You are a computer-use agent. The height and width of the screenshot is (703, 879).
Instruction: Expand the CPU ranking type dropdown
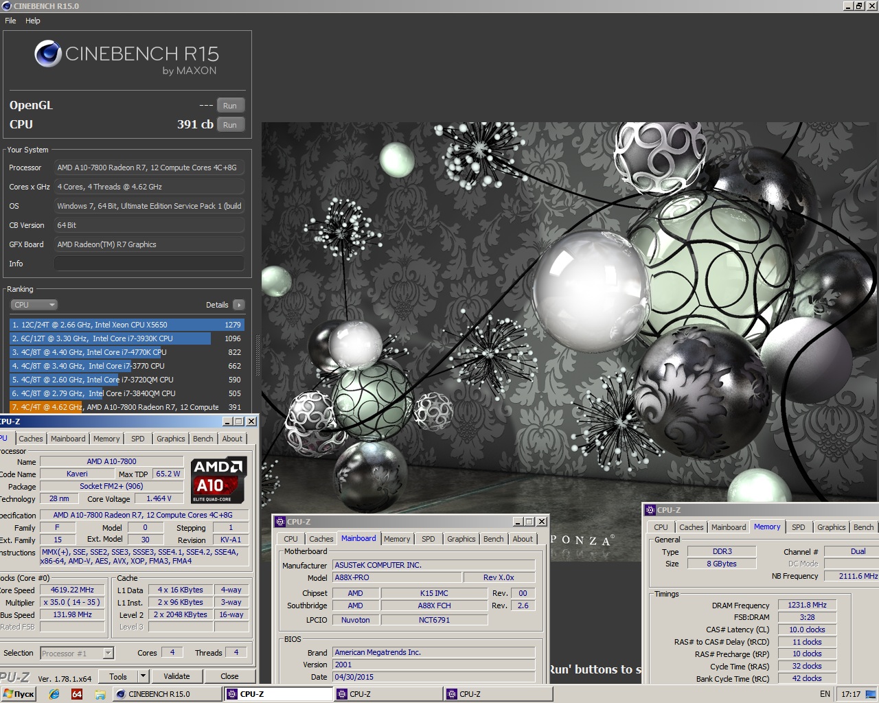tap(34, 305)
